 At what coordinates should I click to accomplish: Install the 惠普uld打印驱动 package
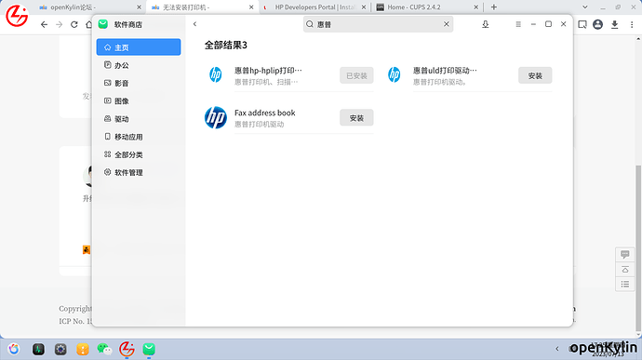(535, 75)
